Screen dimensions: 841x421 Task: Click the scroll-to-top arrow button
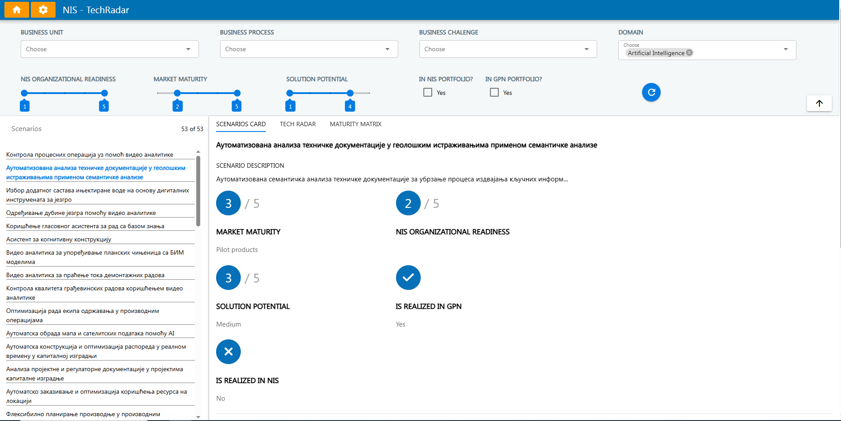[819, 103]
